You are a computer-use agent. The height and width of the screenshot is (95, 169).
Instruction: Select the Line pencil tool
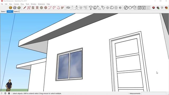(x=25, y=8)
